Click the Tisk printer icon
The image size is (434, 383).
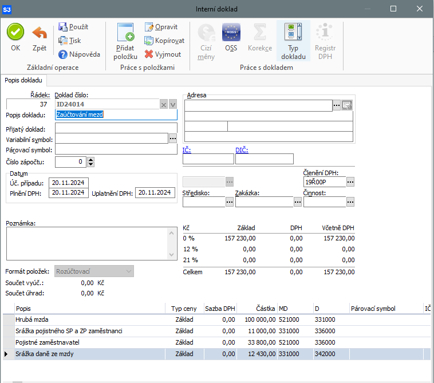(64, 41)
